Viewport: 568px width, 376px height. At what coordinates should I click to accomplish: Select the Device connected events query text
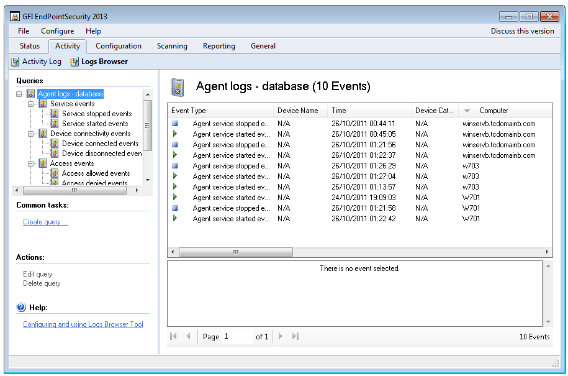click(x=101, y=144)
